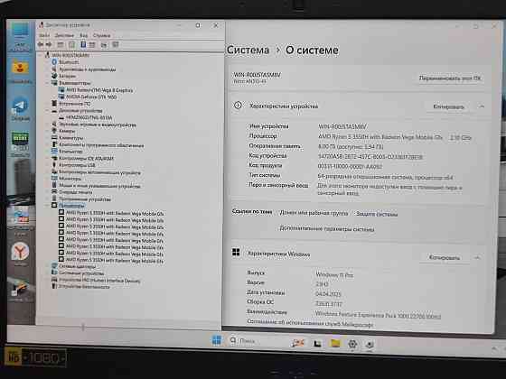The image size is (506, 379).
Task: Open File Explorer folder icon on taskbar
Action: pos(335,343)
